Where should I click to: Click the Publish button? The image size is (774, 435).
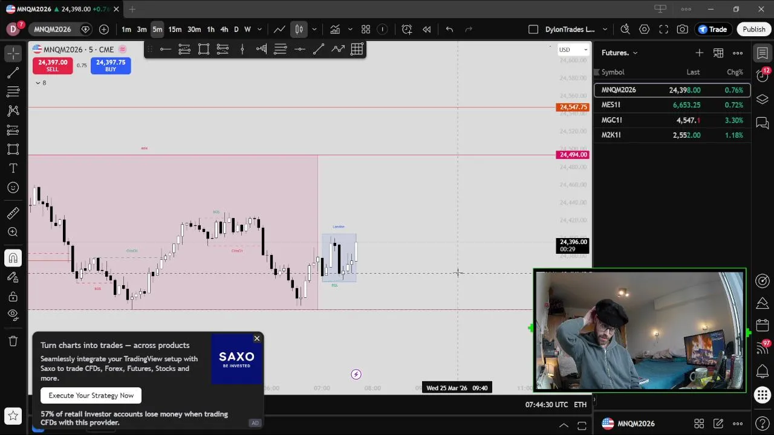pyautogui.click(x=754, y=29)
